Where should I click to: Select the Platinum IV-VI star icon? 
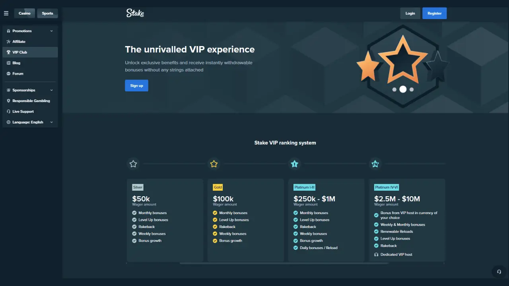click(x=375, y=164)
